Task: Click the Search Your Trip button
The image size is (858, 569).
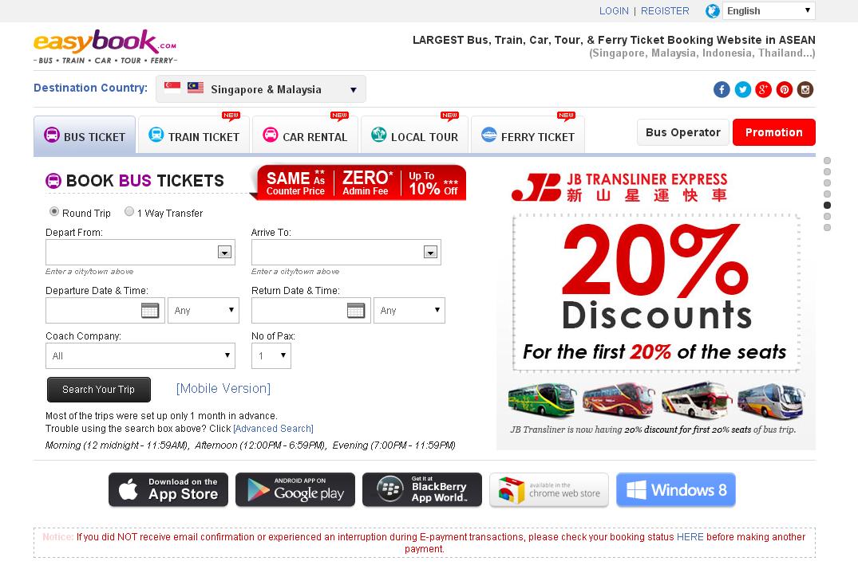Action: pyautogui.click(x=98, y=390)
